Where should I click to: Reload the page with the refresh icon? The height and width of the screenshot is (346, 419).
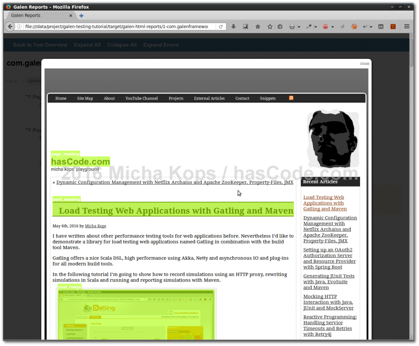pyautogui.click(x=221, y=27)
